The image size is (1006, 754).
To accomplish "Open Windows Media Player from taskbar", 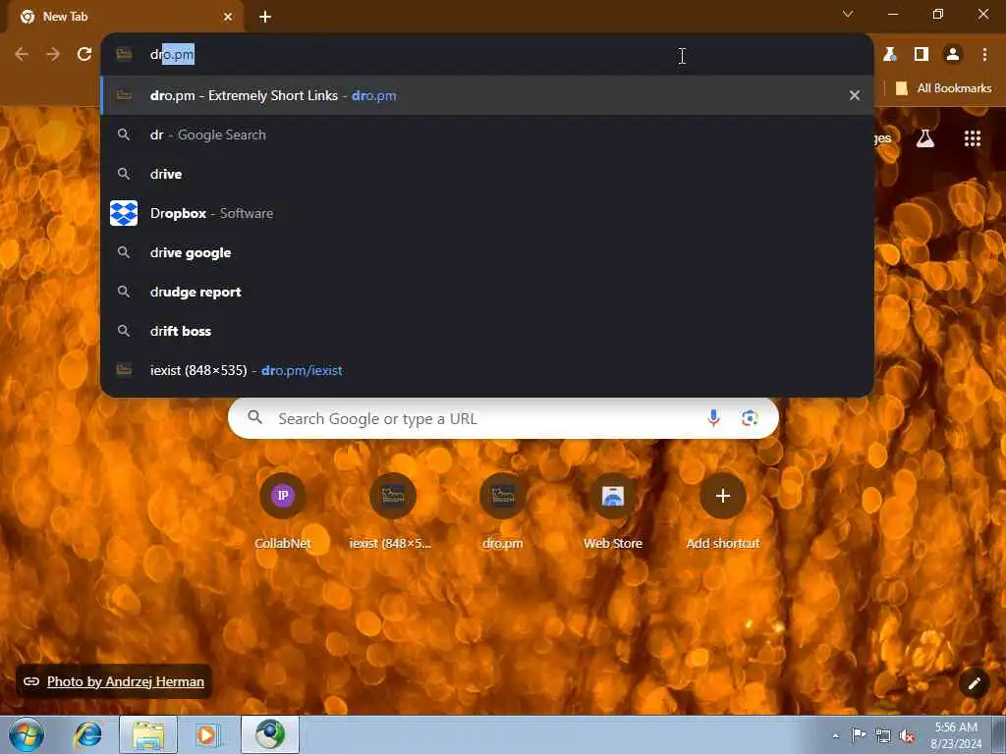I will coord(208,734).
